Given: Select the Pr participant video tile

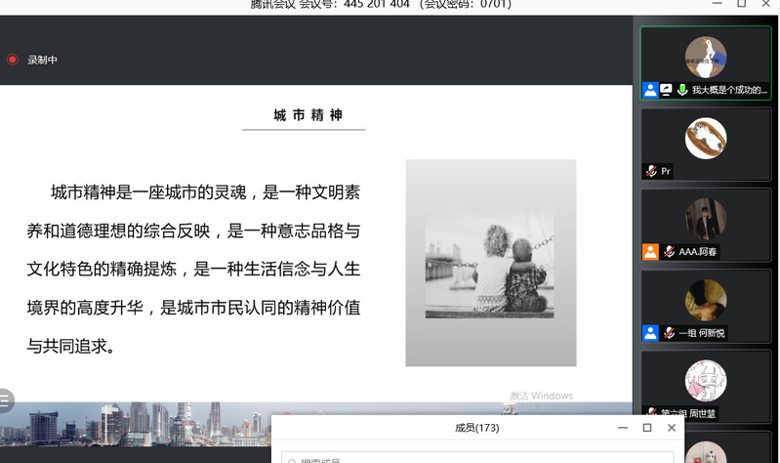Looking at the screenshot, I should pyautogui.click(x=705, y=140).
